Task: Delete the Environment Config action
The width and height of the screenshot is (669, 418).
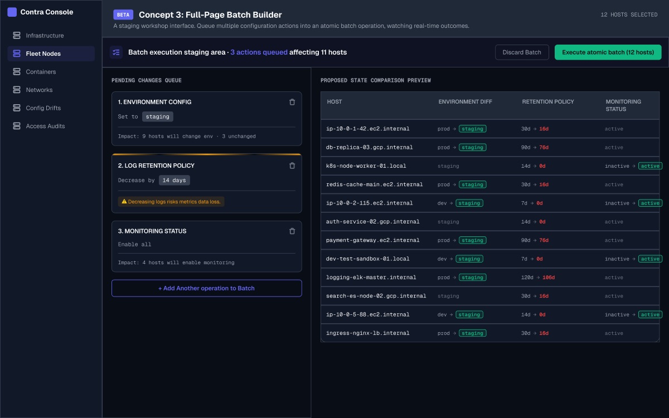Action: coord(292,102)
